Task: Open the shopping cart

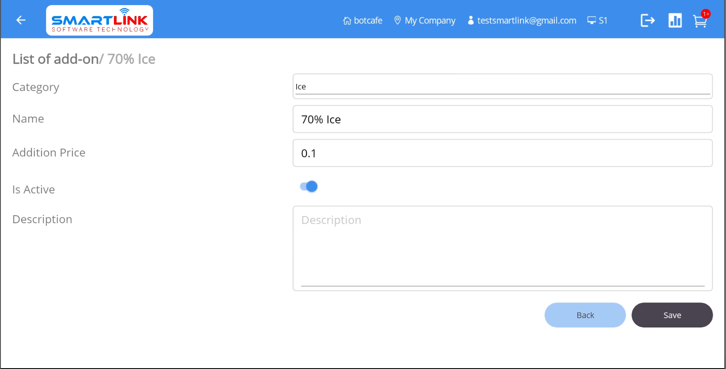Action: click(x=699, y=21)
